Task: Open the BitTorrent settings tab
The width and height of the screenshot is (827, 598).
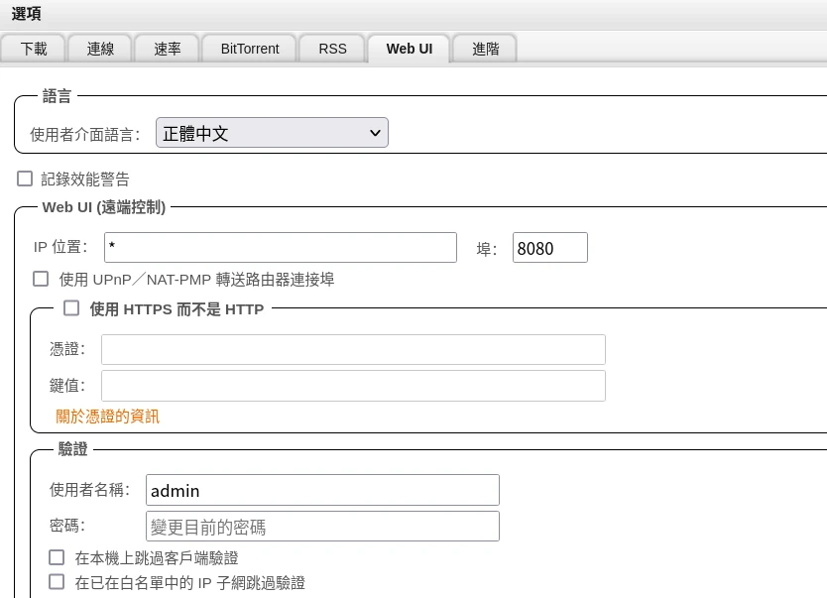Action: 250,49
